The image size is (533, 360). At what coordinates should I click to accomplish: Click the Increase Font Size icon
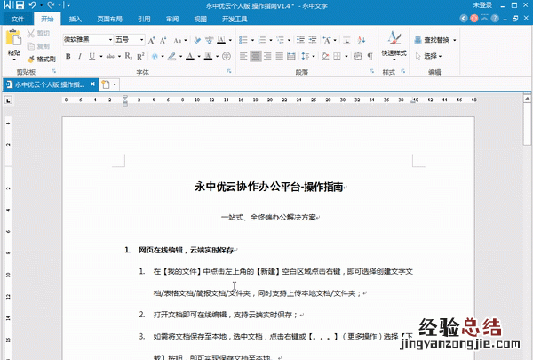tap(151, 39)
